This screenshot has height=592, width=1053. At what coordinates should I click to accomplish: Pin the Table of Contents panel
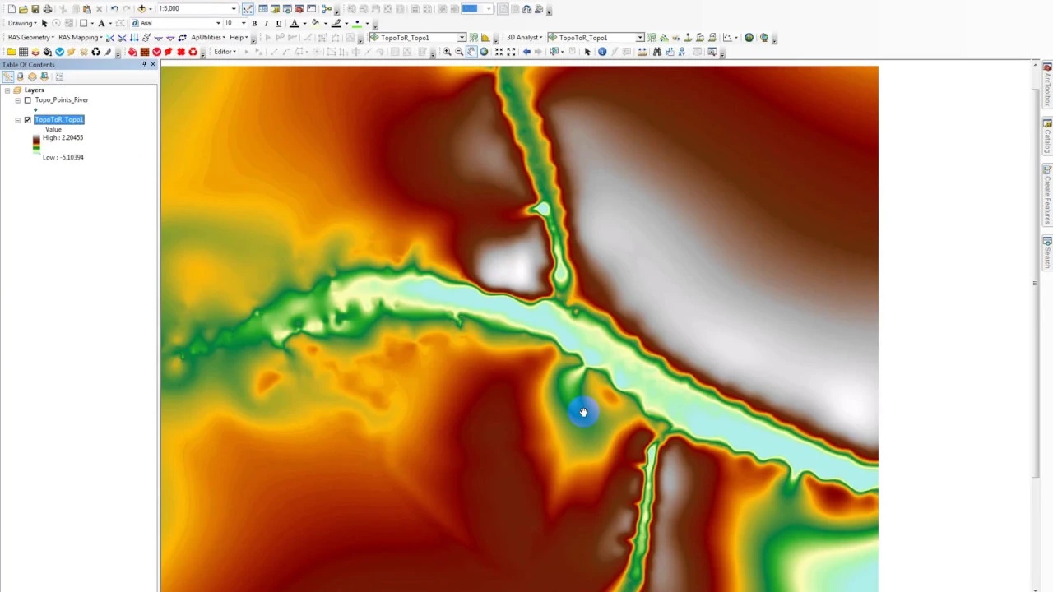[144, 64]
